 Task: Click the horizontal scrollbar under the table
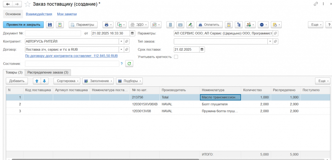[x=130, y=159]
